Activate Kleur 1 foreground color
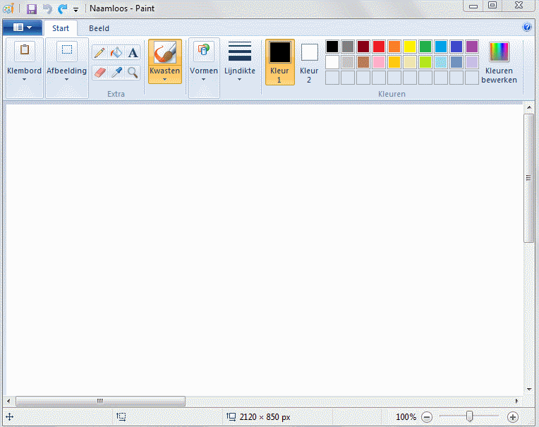This screenshot has height=427, width=539. point(279,61)
